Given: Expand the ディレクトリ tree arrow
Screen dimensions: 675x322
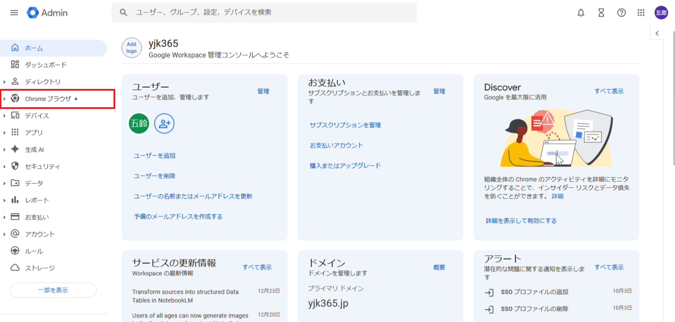Looking at the screenshot, I should [4, 82].
